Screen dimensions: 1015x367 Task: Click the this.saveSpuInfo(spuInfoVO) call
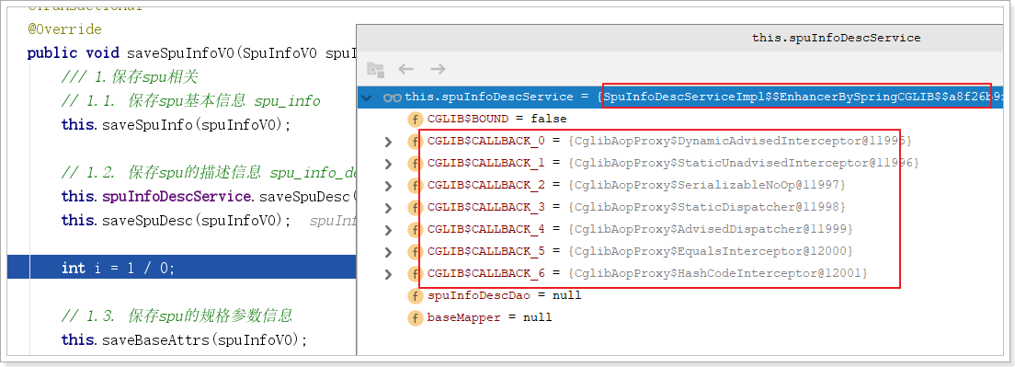177,124
